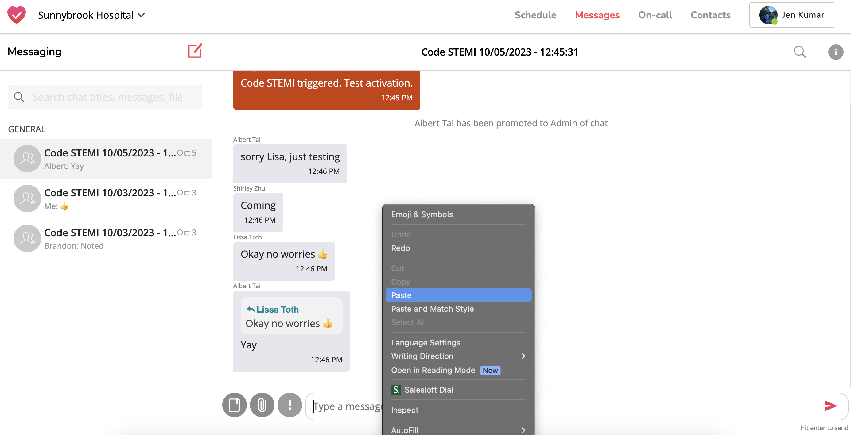Screen dimensions: 851x435
Task: Expand the Writing Direction submenu
Action: pyautogui.click(x=458, y=356)
